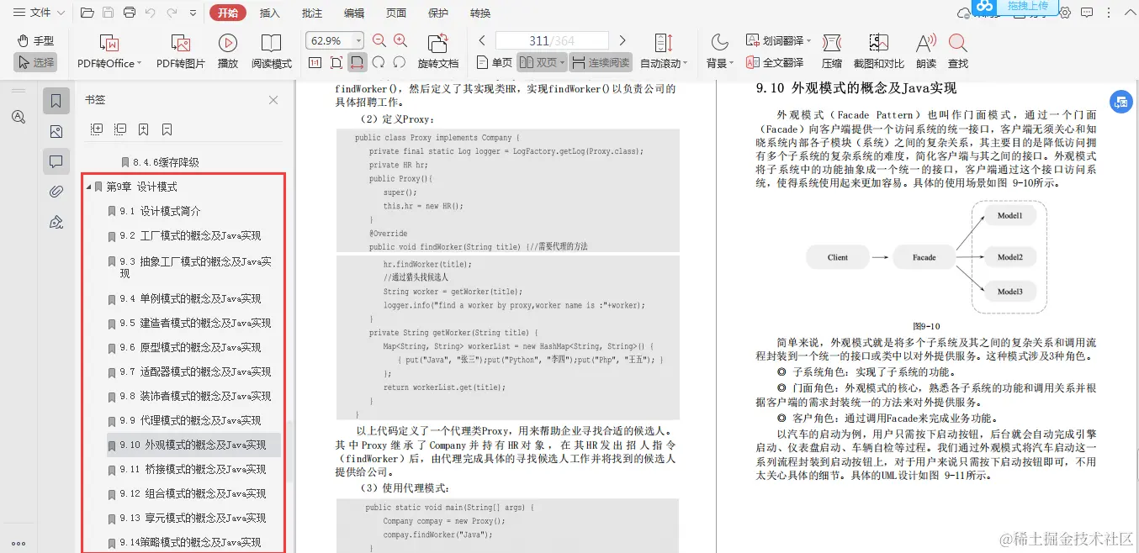The width and height of the screenshot is (1139, 553).
Task: Open the search panel in left sidebar
Action: (x=19, y=117)
